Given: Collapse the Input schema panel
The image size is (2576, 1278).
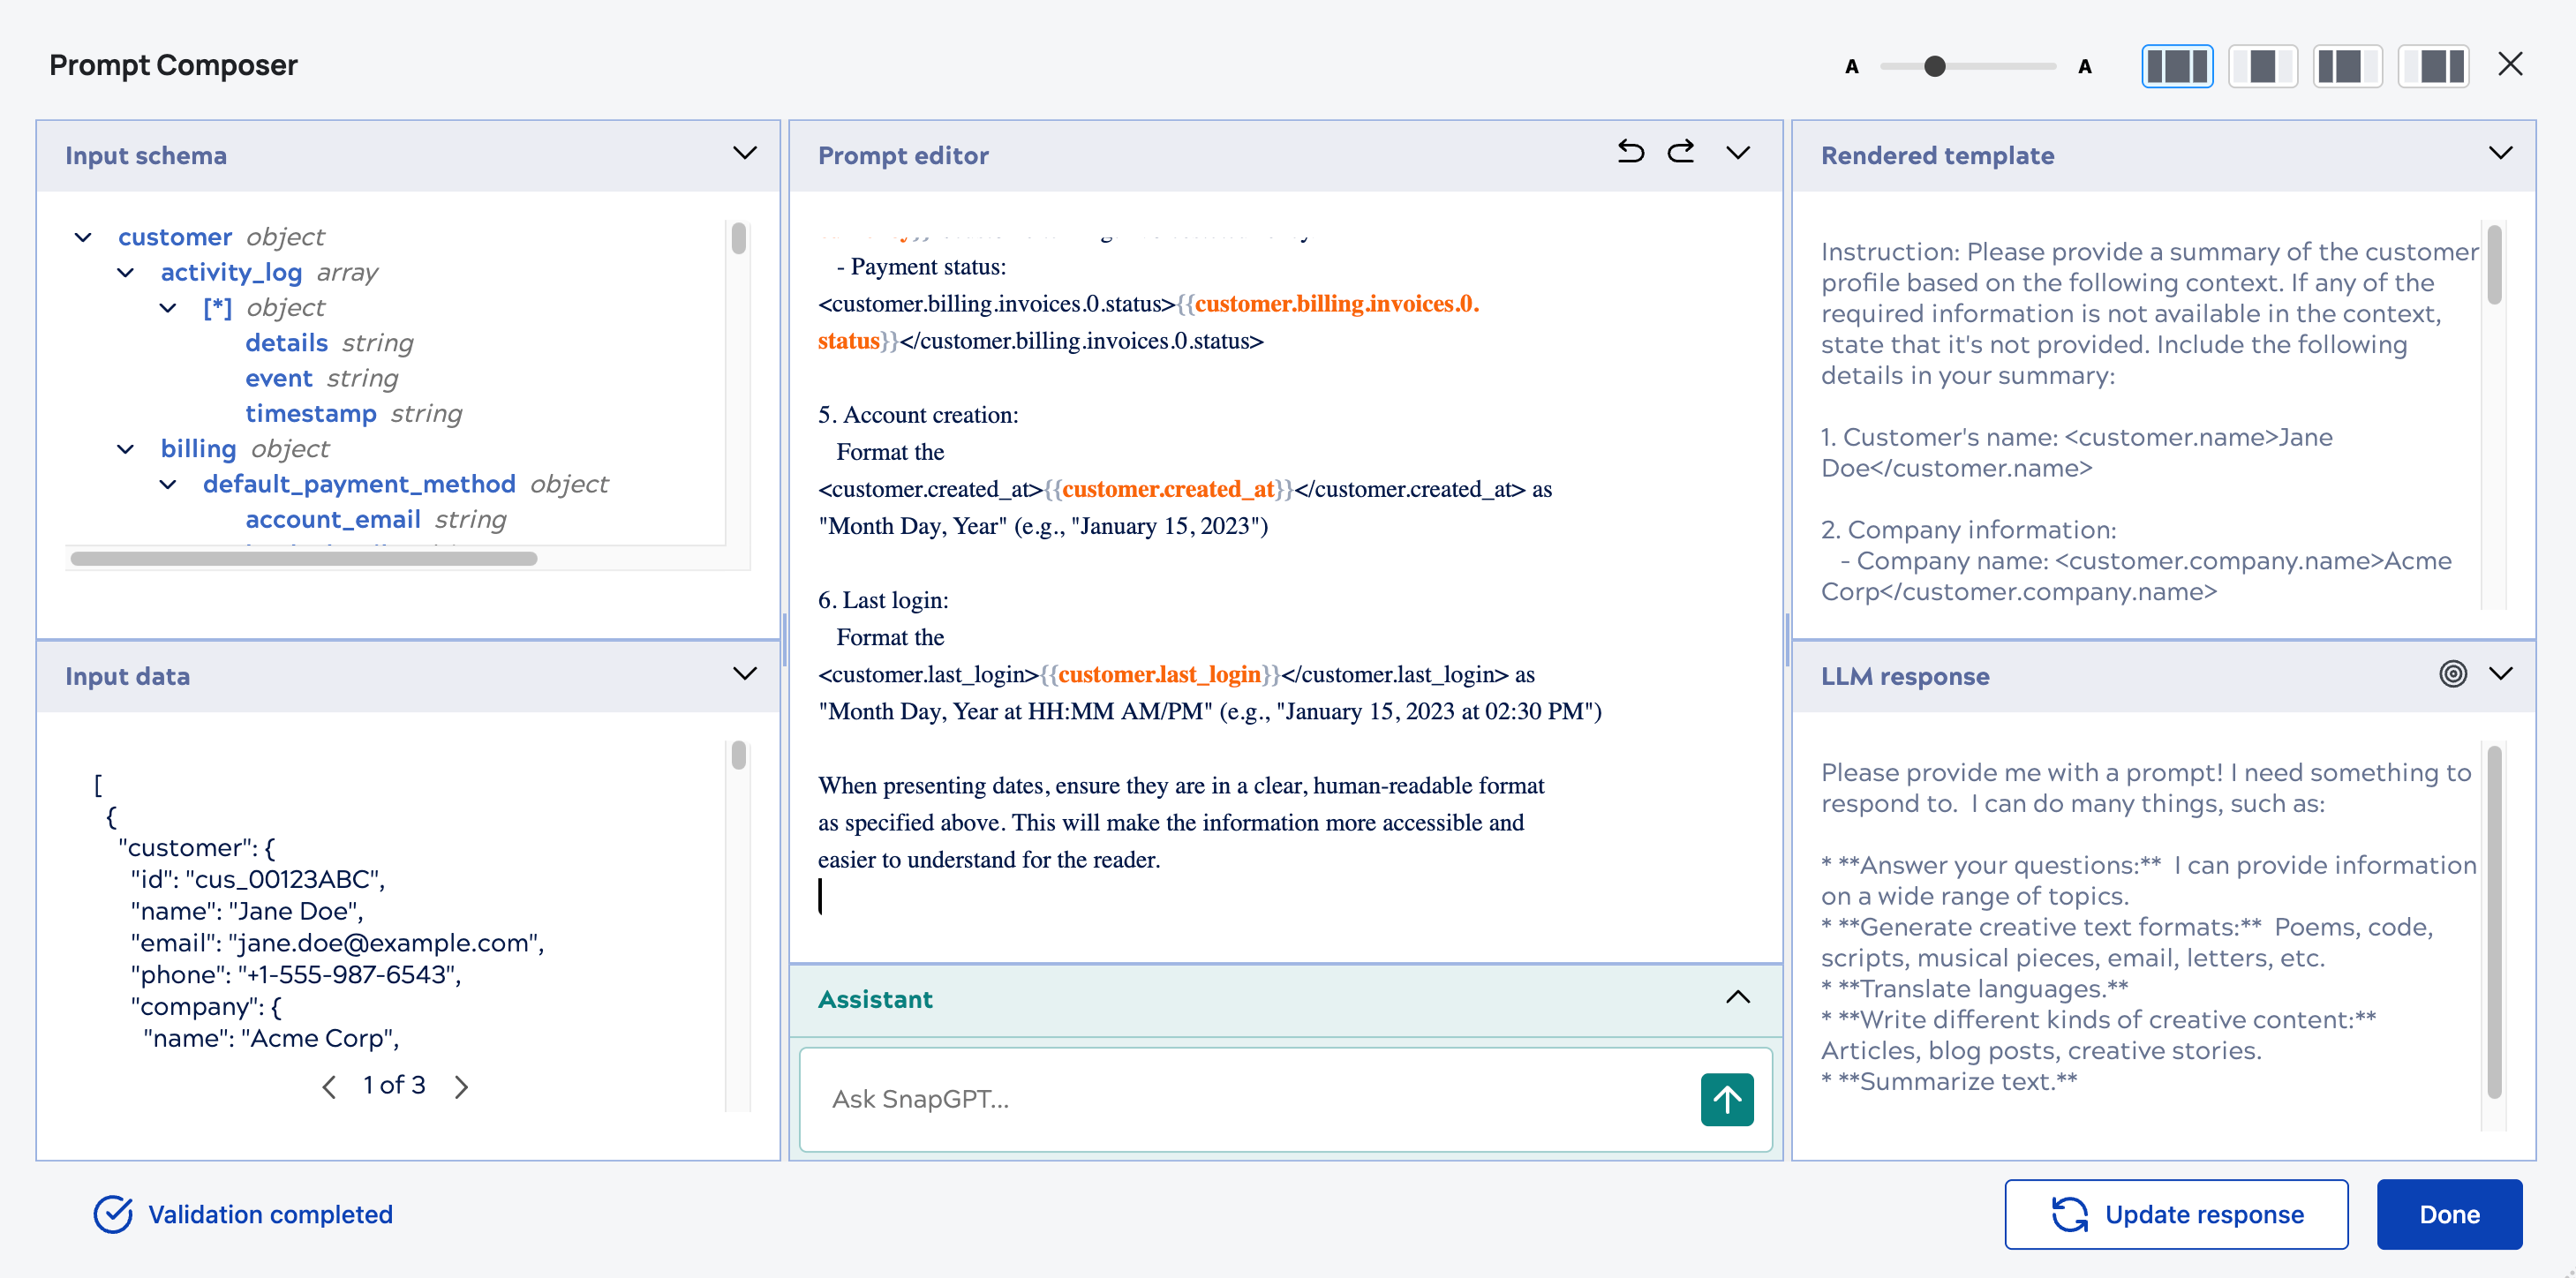Looking at the screenshot, I should tap(744, 153).
